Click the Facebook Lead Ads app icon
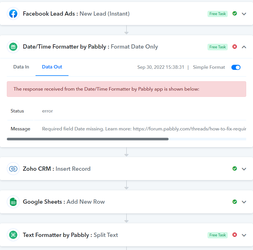 pyautogui.click(x=13, y=14)
